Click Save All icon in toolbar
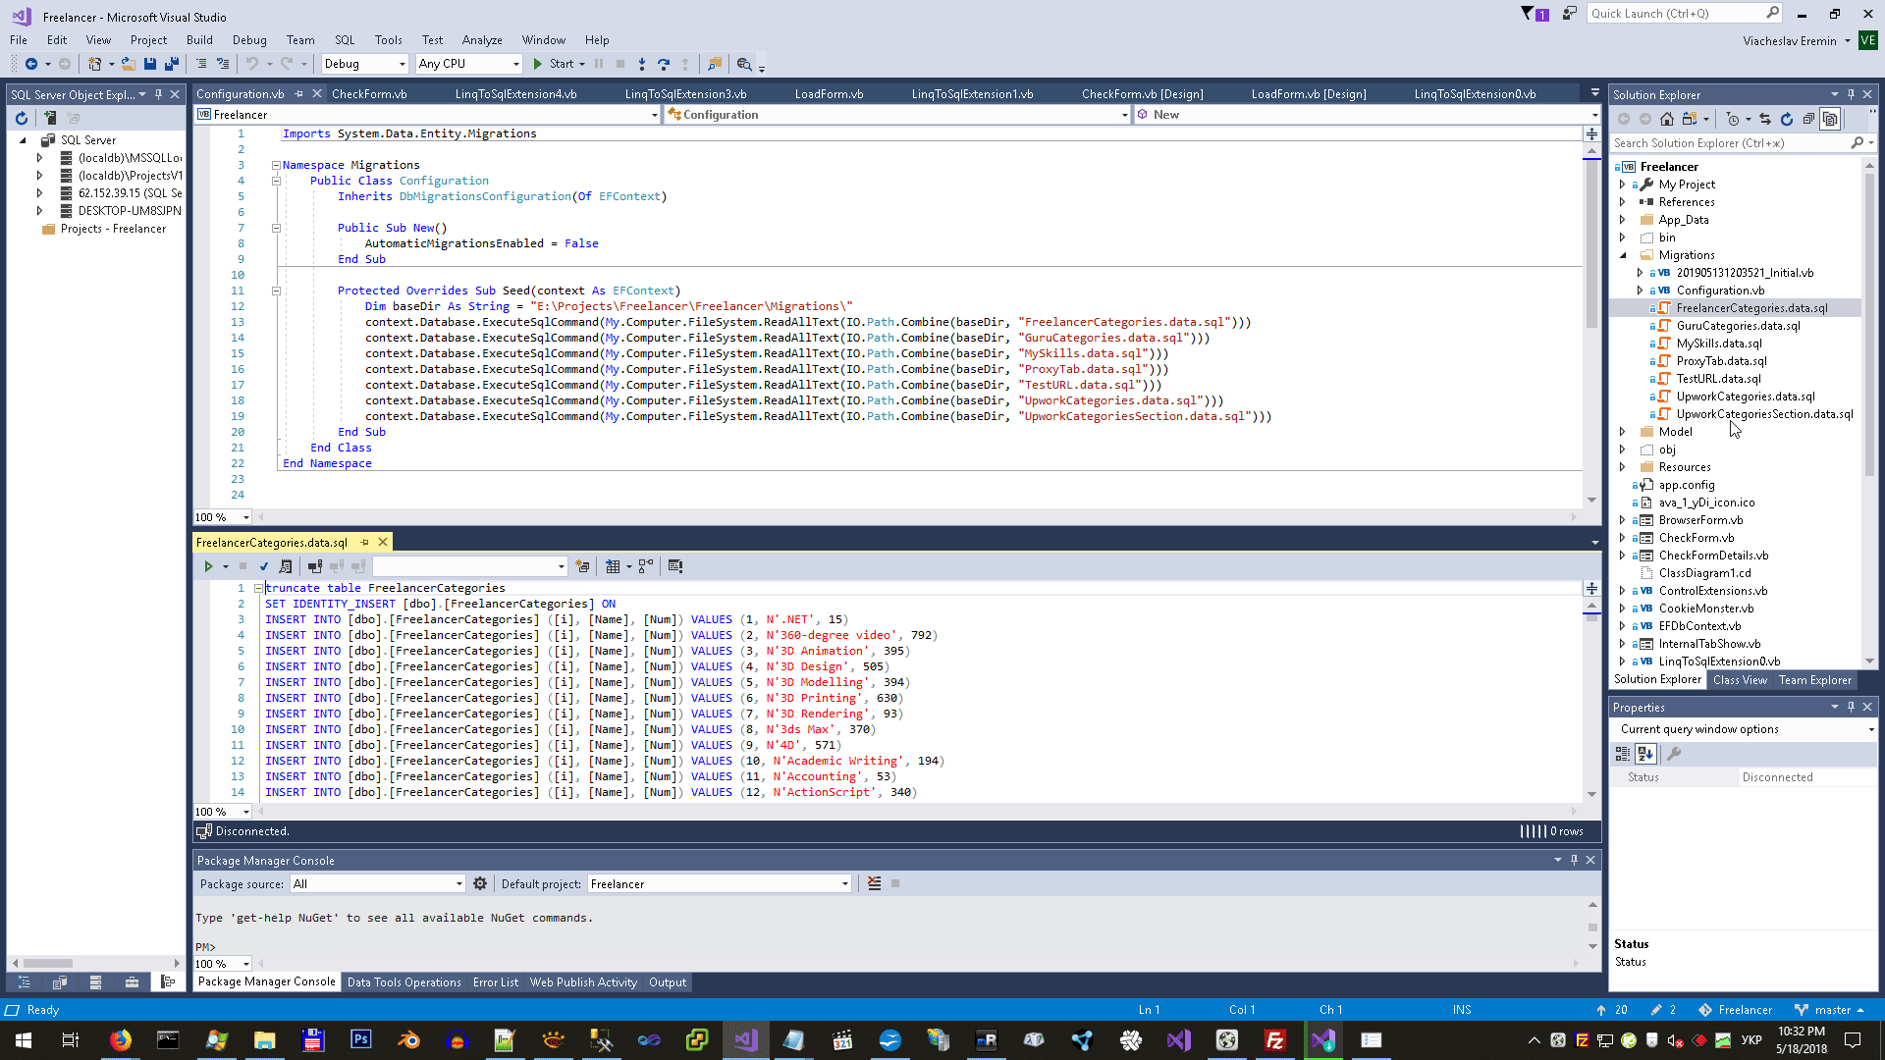 [x=172, y=64]
